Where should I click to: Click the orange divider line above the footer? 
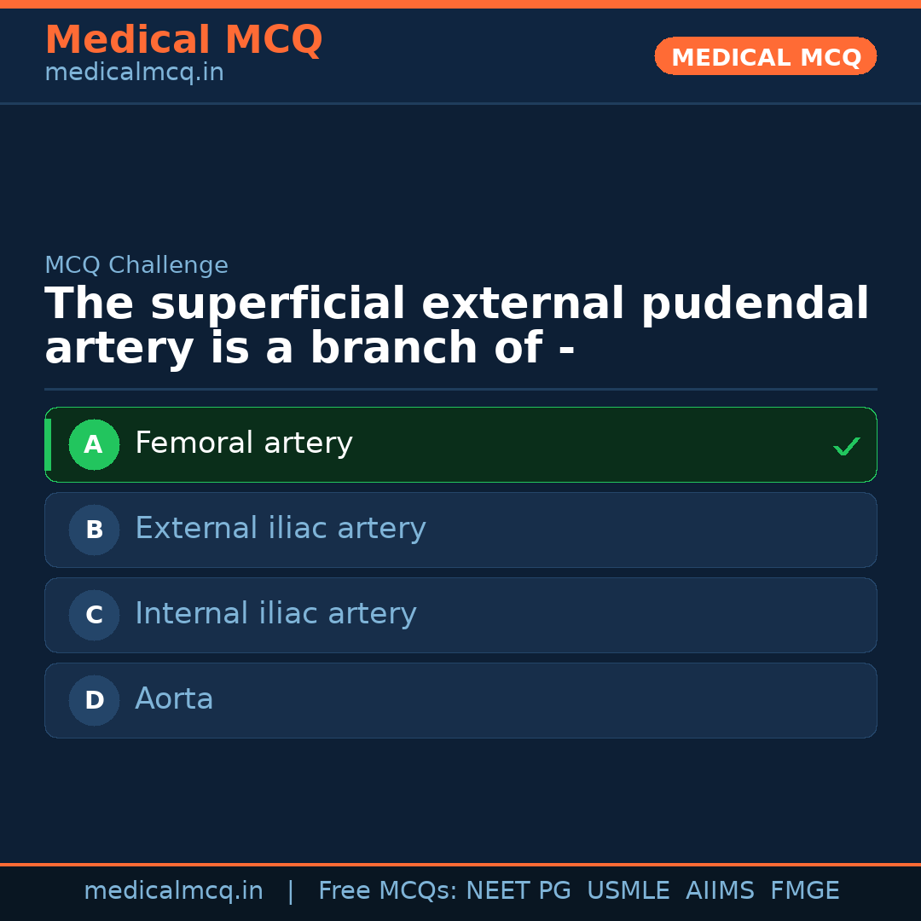tap(460, 864)
